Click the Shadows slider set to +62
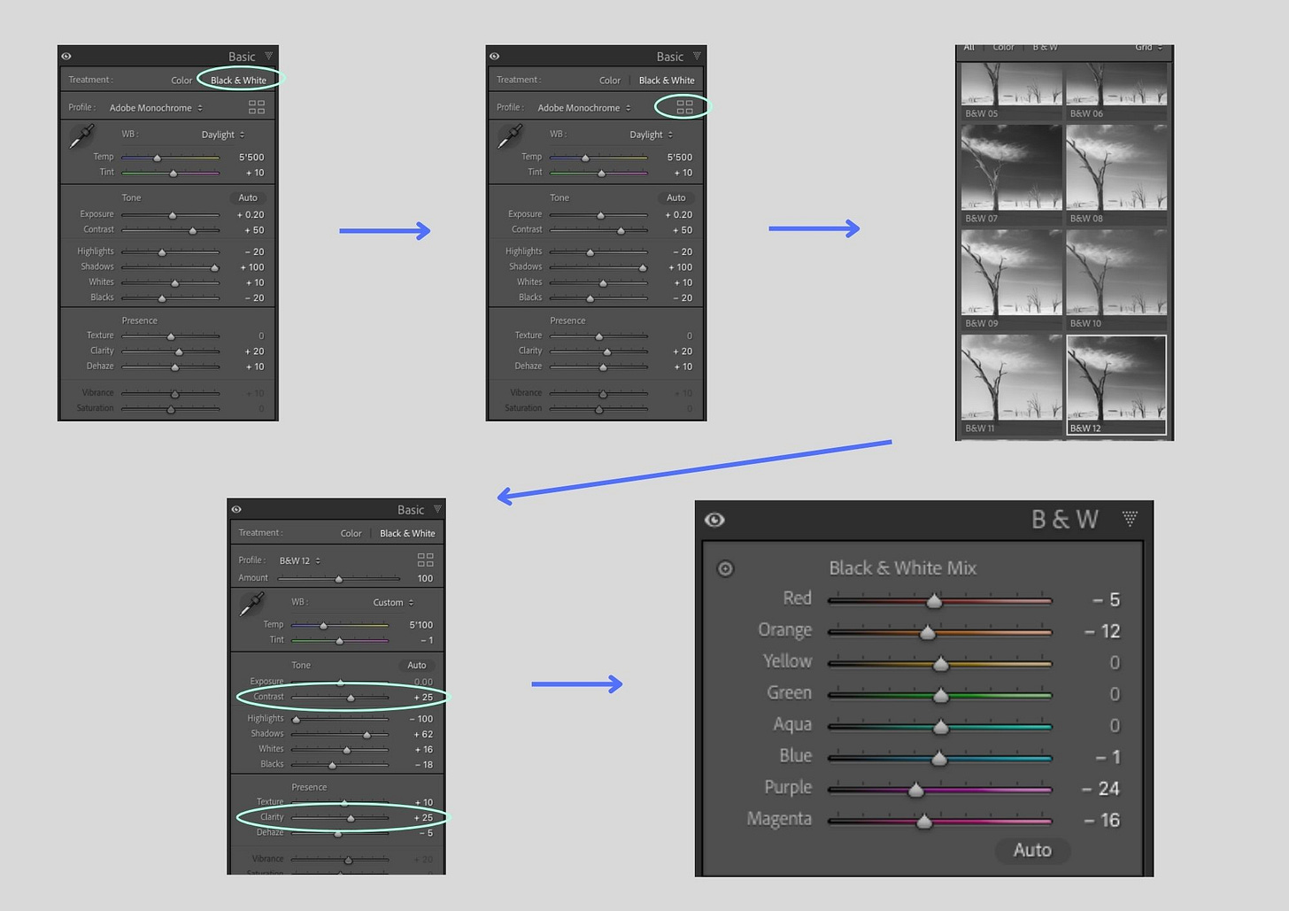Screen dimensions: 1289x911 340,734
